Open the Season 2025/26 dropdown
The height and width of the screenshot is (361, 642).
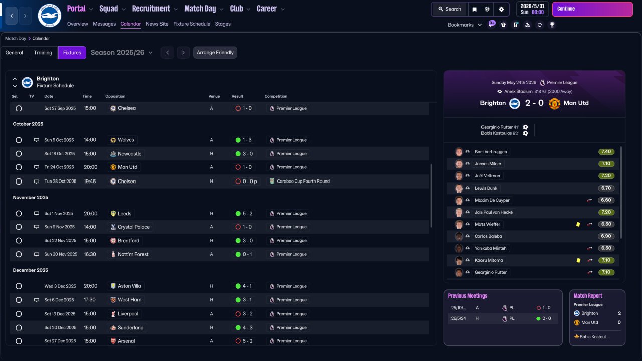click(122, 53)
